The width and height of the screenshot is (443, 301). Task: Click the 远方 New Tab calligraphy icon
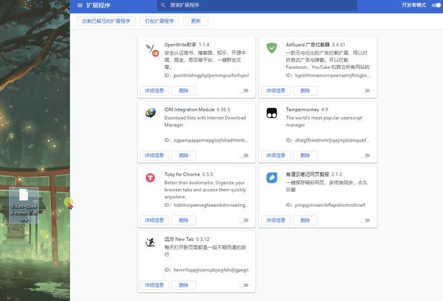point(150,243)
